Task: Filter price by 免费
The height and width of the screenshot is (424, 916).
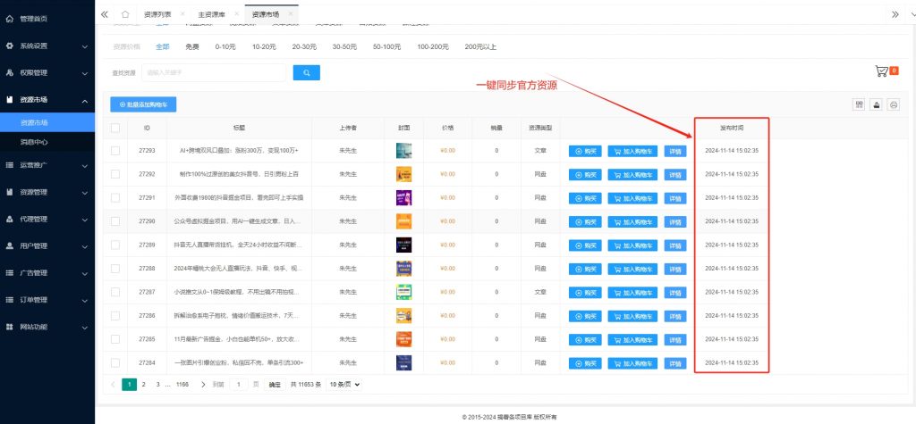Action: click(x=192, y=46)
